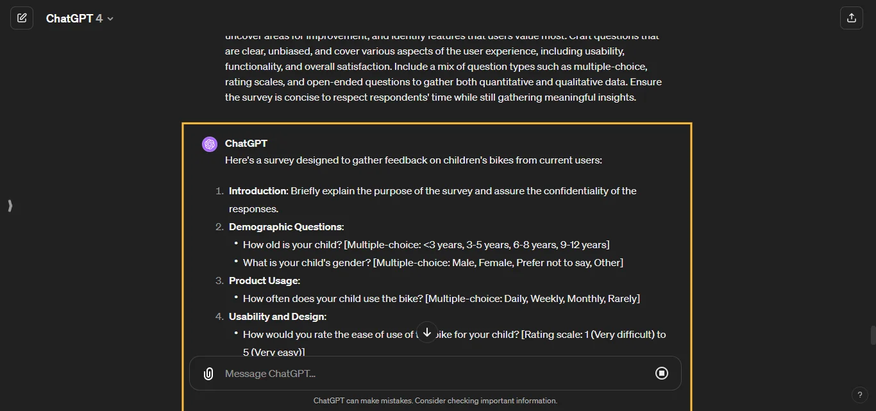Click the ChatGPT sender name label
This screenshot has height=411, width=876.
coord(246,144)
